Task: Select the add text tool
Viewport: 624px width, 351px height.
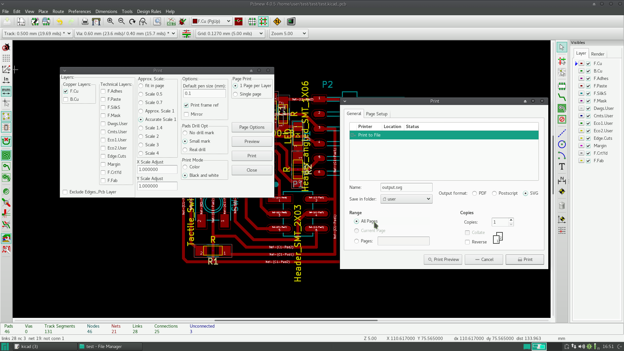Action: 562,167
